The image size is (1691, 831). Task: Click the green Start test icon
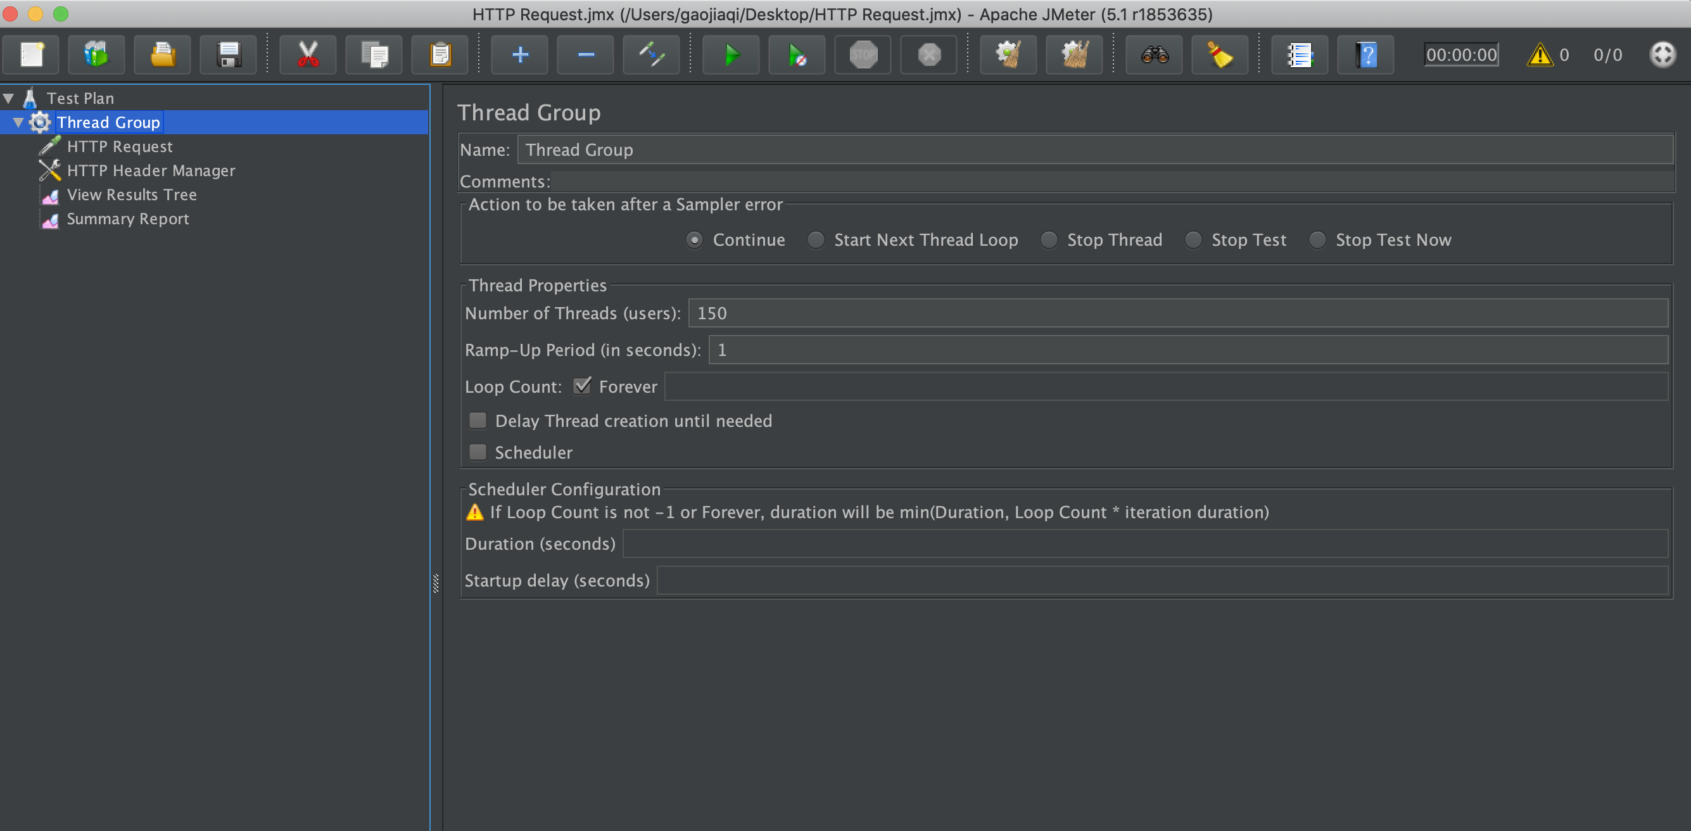click(x=731, y=55)
